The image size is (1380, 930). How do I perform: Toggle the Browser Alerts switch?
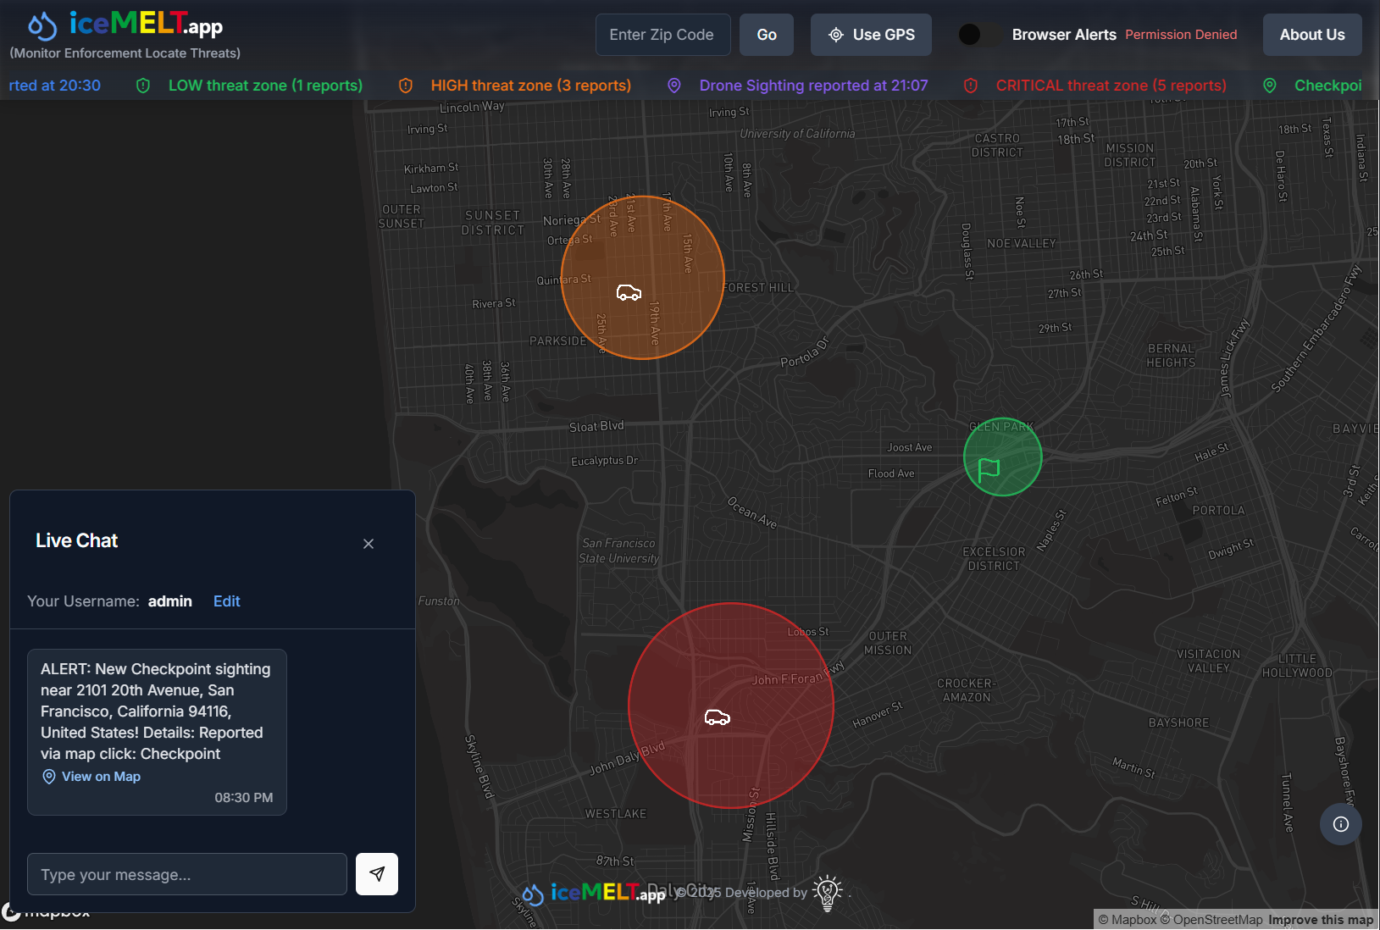click(x=978, y=35)
